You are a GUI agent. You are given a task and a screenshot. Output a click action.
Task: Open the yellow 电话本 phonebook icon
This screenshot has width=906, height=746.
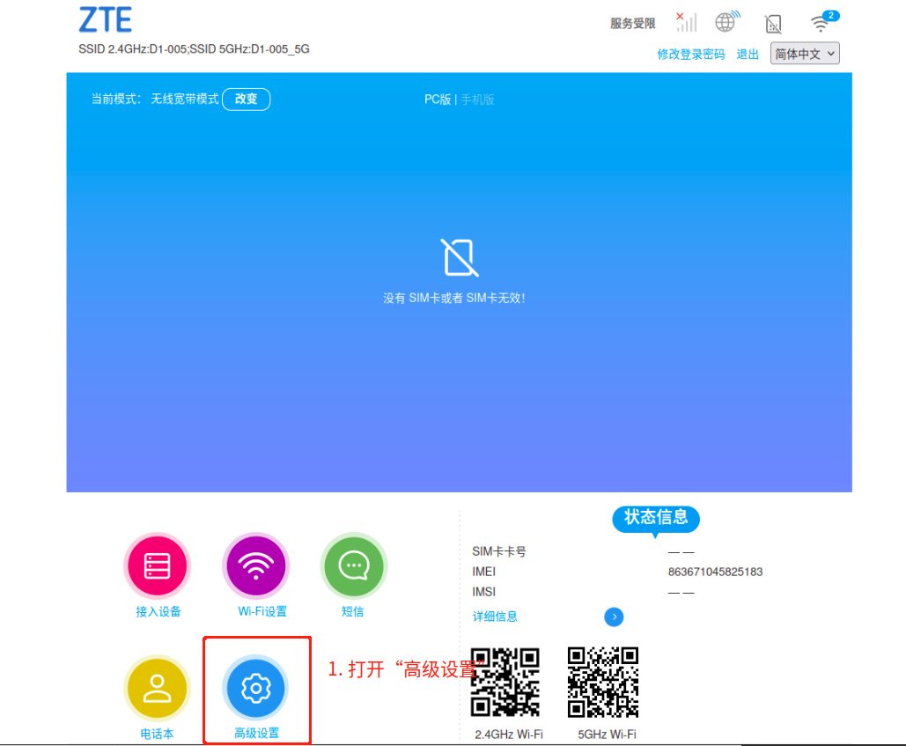pyautogui.click(x=157, y=688)
